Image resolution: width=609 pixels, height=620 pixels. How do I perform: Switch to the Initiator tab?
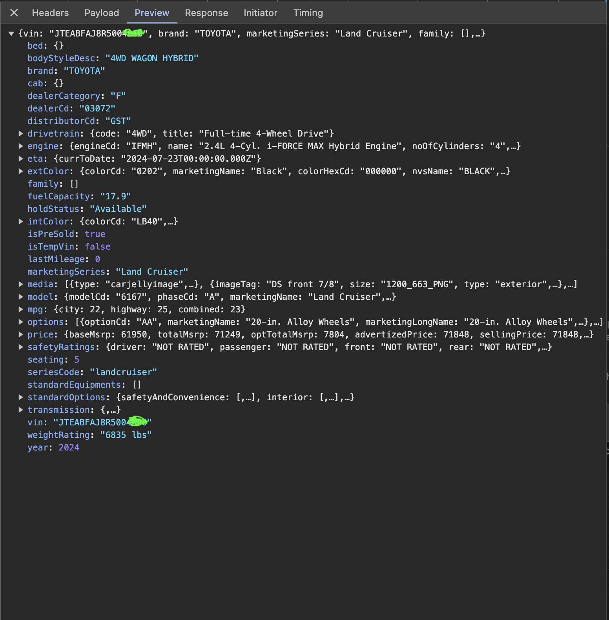pyautogui.click(x=261, y=13)
